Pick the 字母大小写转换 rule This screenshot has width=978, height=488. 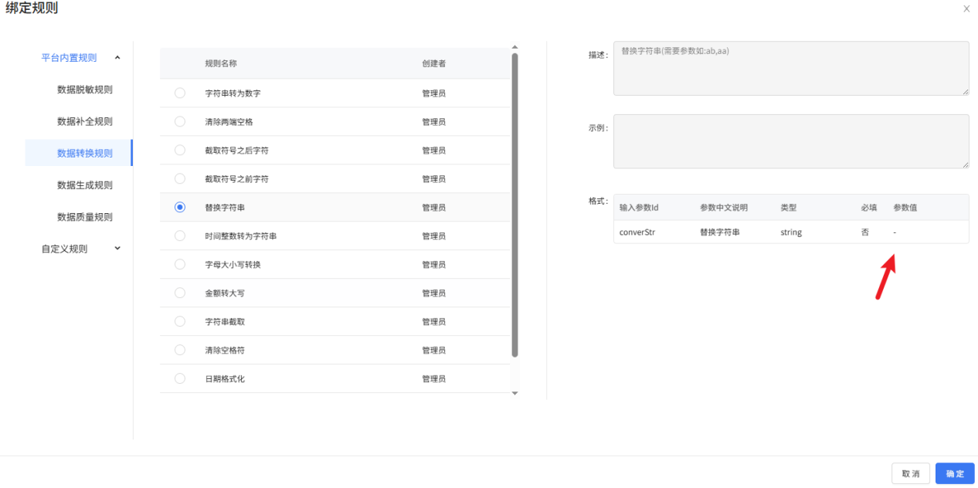click(179, 264)
